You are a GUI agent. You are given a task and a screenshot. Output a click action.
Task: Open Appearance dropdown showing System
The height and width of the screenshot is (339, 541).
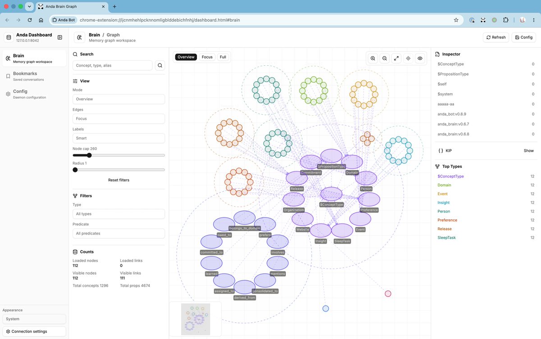pos(34,319)
